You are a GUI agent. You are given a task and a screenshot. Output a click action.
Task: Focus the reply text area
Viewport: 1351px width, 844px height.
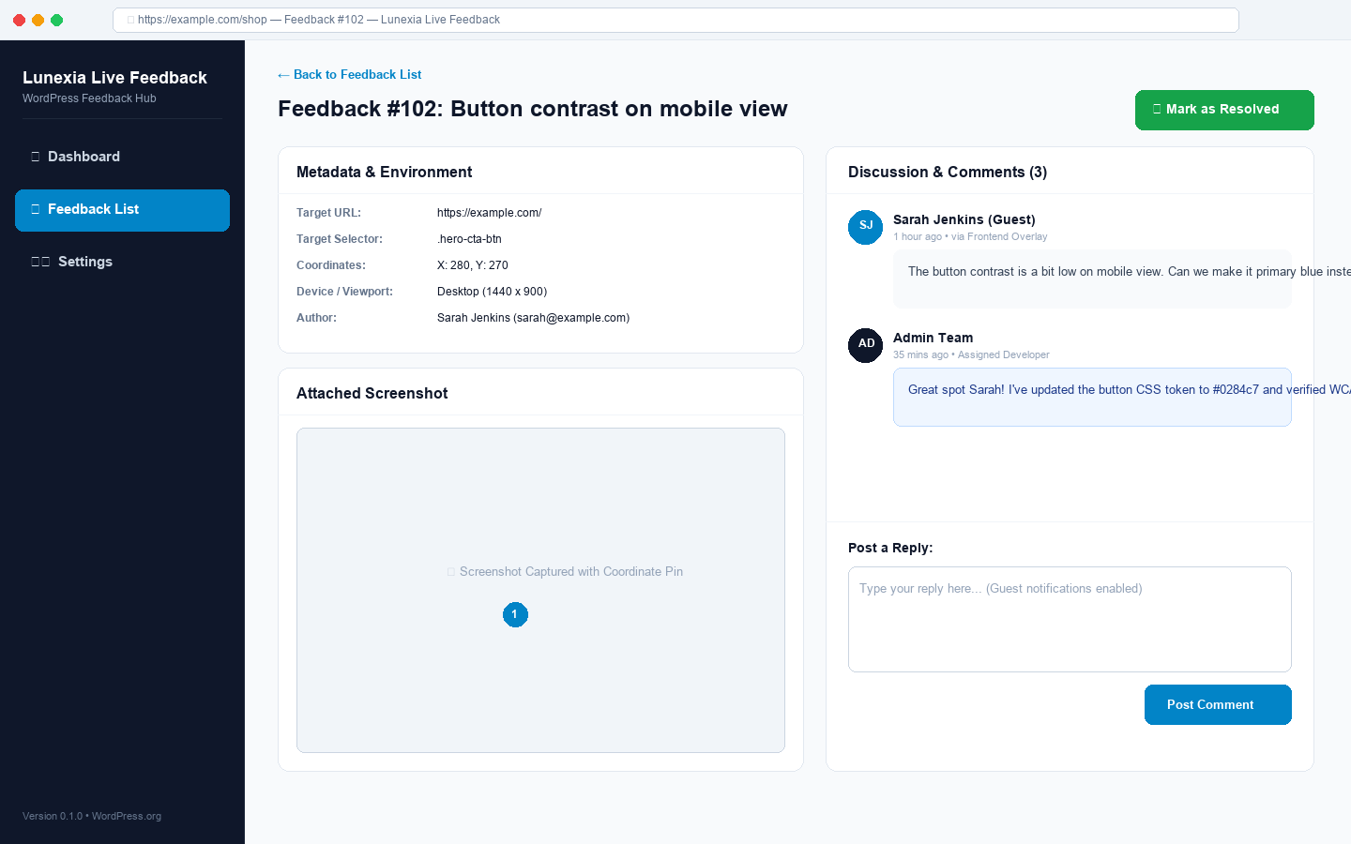[1070, 619]
